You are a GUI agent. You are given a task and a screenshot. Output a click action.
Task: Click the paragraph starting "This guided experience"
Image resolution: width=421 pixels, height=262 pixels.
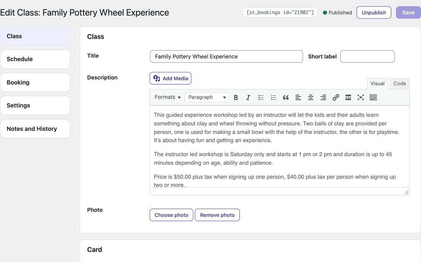(277, 128)
